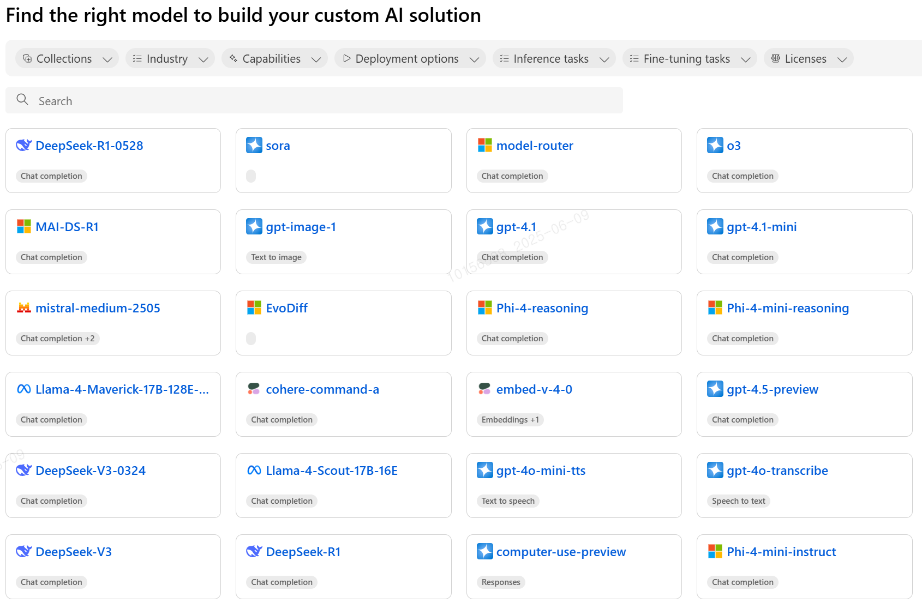Image resolution: width=922 pixels, height=609 pixels.
Task: Click the OpenAI sparkle icon beside sora
Action: (x=254, y=145)
